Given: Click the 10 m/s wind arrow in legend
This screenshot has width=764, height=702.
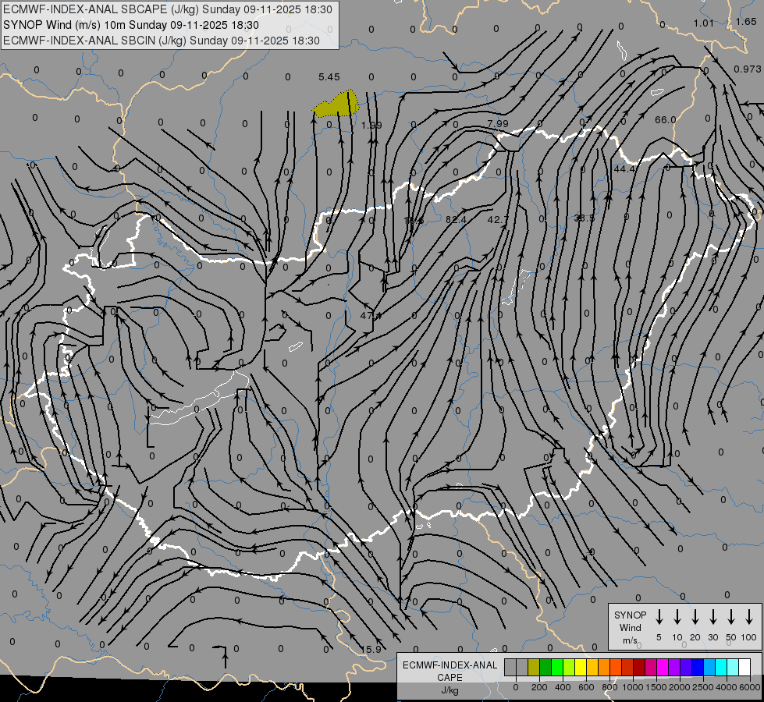Looking at the screenshot, I should (677, 616).
